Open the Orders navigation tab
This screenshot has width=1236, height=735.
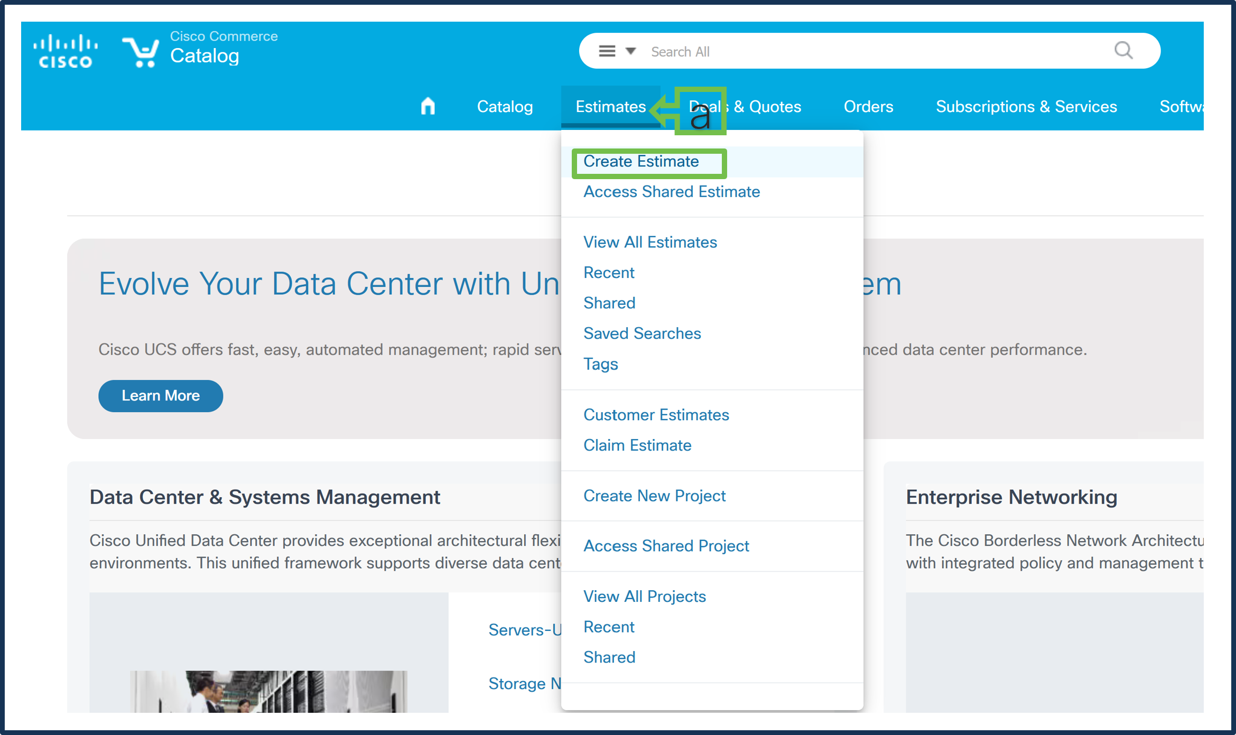(868, 107)
